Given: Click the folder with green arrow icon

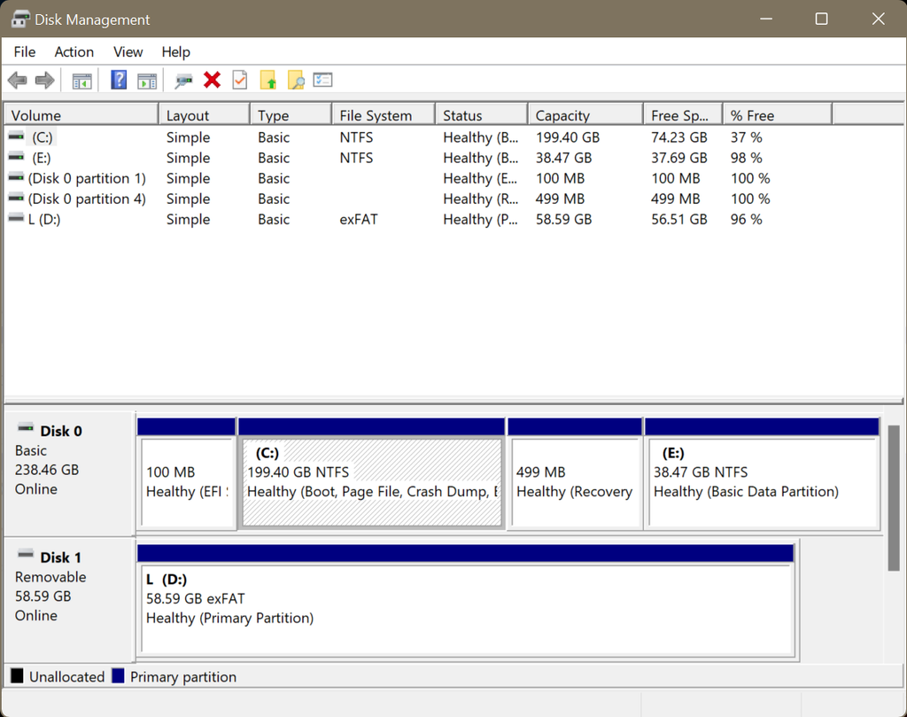Looking at the screenshot, I should [267, 80].
